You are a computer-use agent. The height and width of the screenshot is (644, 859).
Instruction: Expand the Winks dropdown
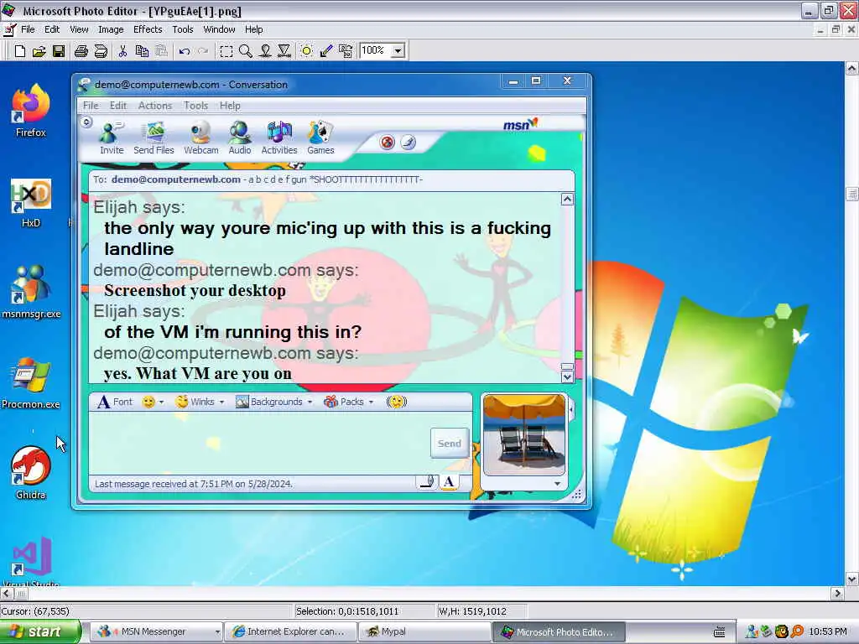tap(221, 402)
